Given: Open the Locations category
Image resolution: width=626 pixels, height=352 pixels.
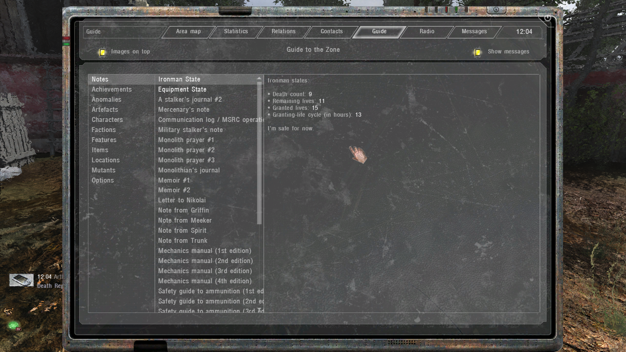Looking at the screenshot, I should [121, 160].
